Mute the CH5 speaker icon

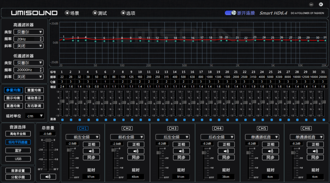click(x=270, y=151)
